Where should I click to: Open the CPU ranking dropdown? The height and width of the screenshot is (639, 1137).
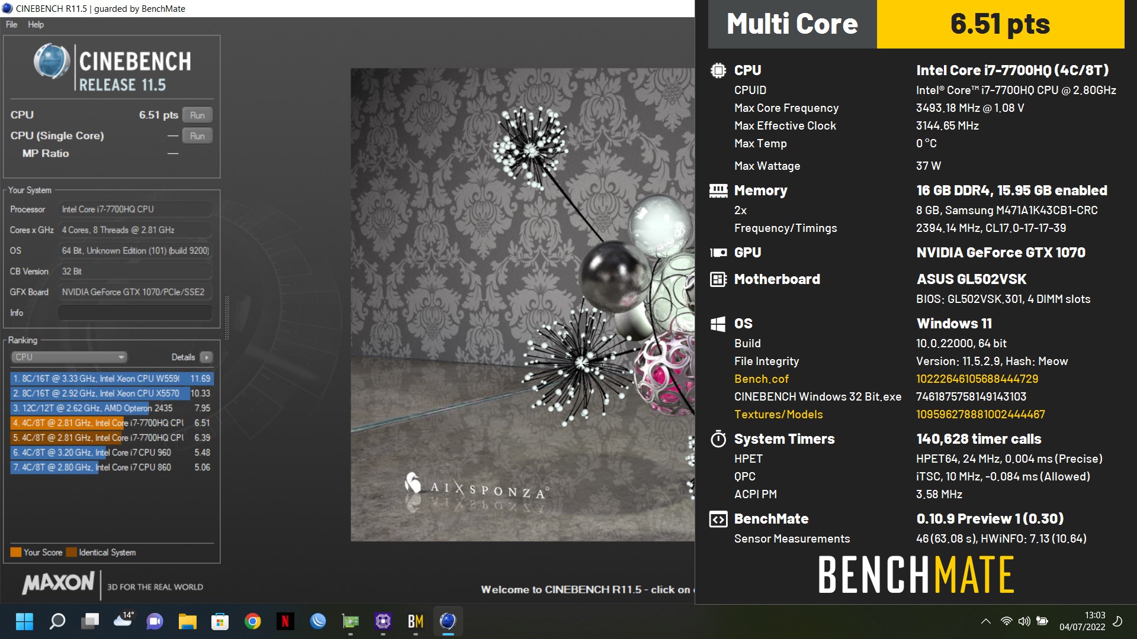pyautogui.click(x=69, y=357)
